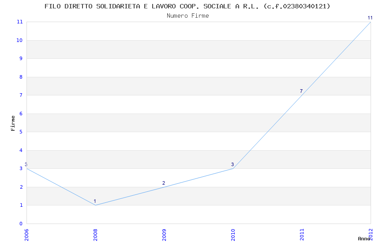This screenshot has width=375, height=243.
Task: Click the horizontal axis title "Anno"
Action: (364, 239)
